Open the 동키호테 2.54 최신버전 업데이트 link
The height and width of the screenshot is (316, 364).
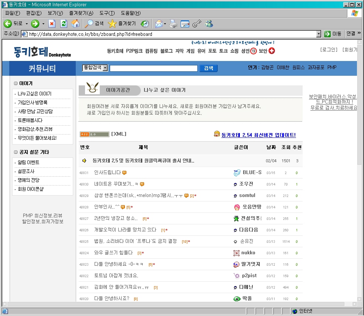click(x=258, y=135)
